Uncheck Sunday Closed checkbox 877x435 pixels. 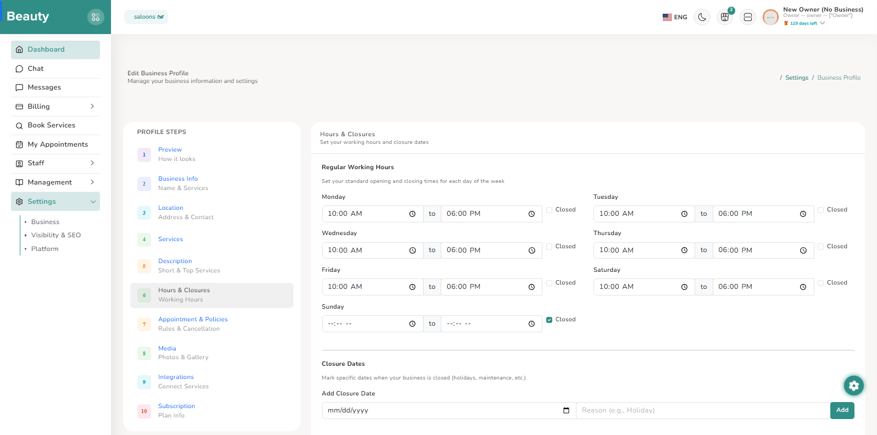pos(549,320)
